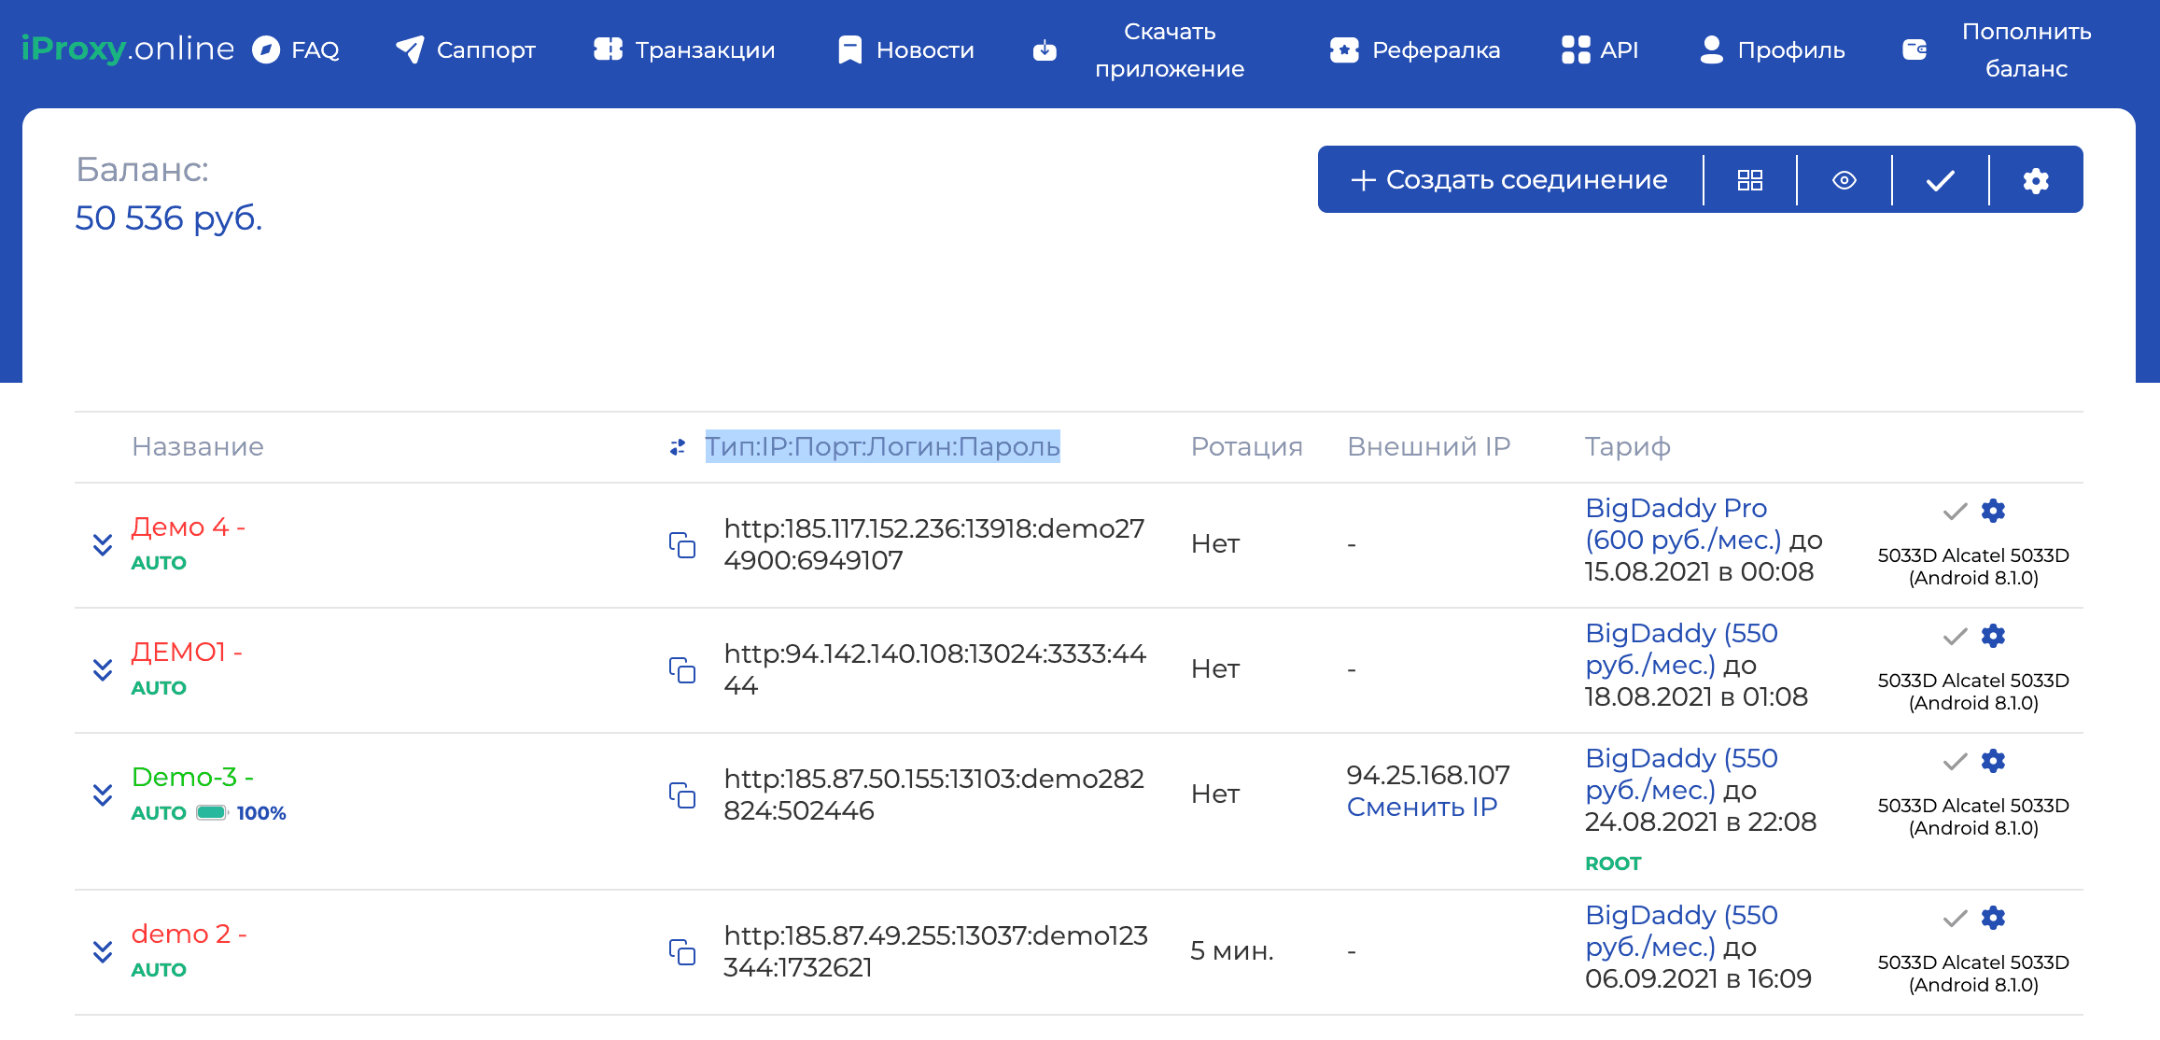Screen dimensions: 2160x1040
Task: Click the checkmark toggle next to demo 2 gear
Action: [x=1951, y=919]
